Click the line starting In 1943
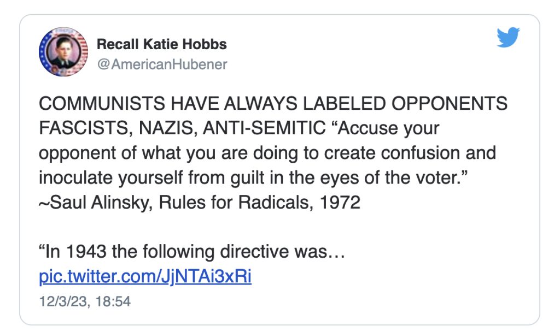 [191, 252]
